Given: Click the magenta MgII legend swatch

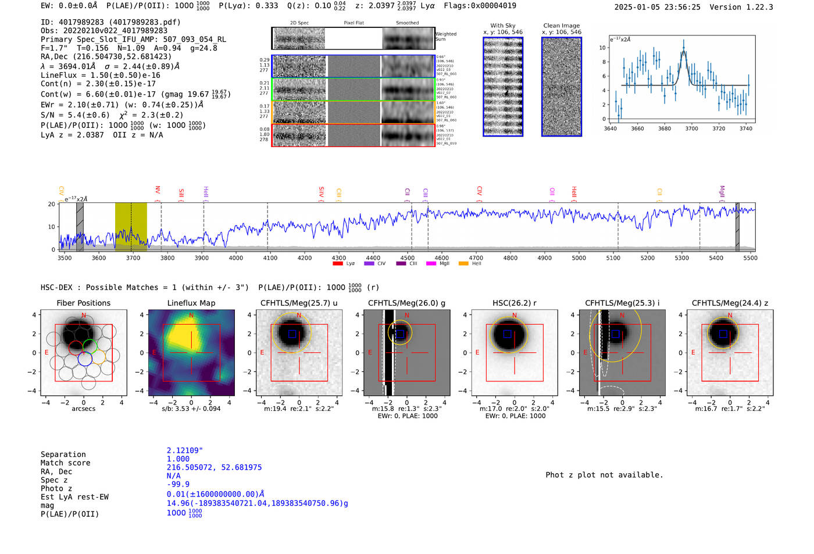Looking at the screenshot, I should tap(431, 264).
